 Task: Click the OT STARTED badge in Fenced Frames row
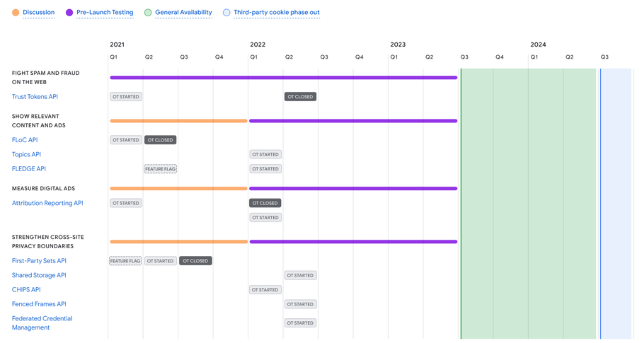(x=300, y=304)
